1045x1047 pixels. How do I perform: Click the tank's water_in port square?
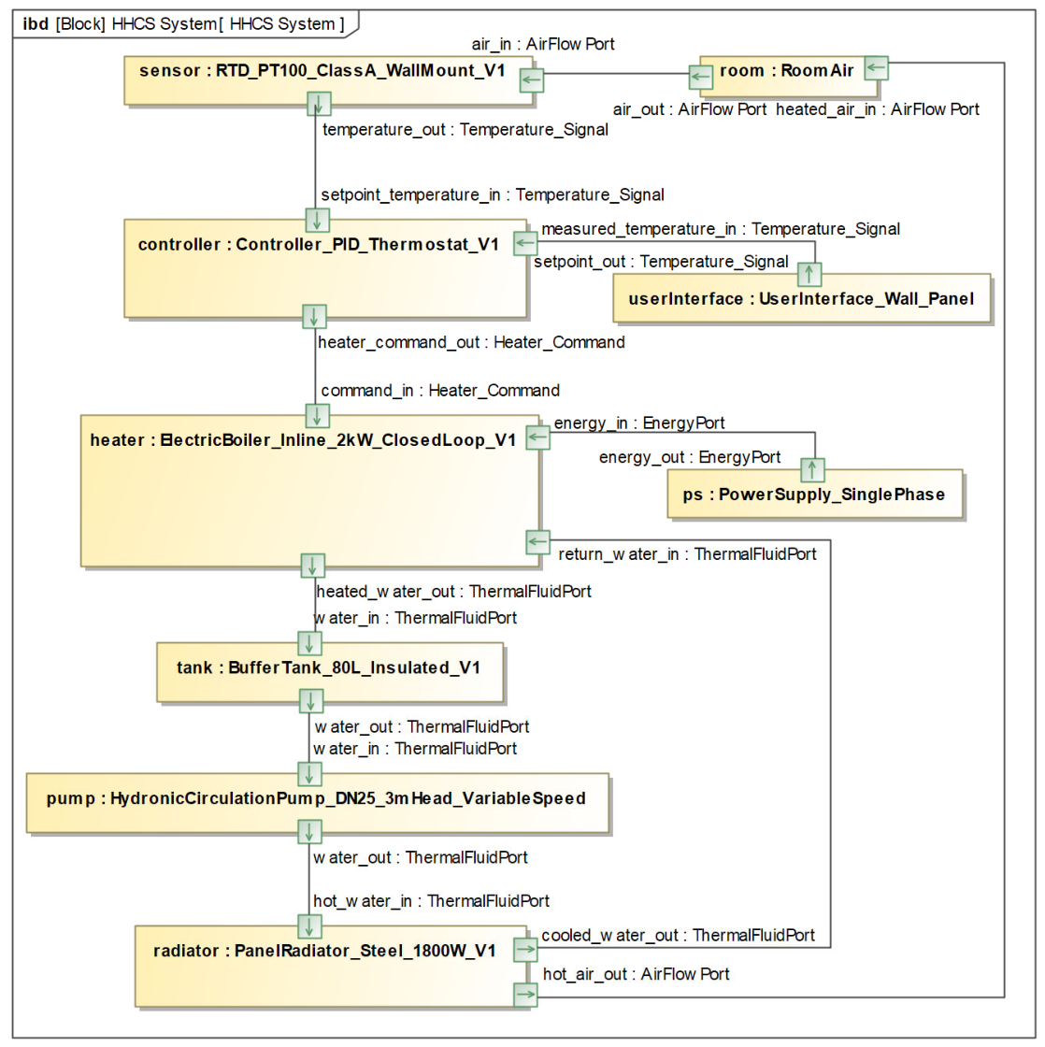pos(309,644)
